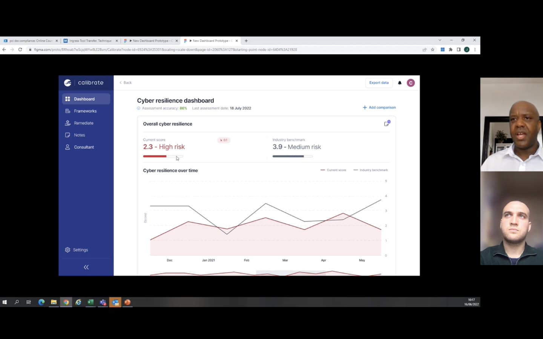The image size is (543, 339).
Task: Open the tab search dropdown arrow
Action: pos(440,40)
